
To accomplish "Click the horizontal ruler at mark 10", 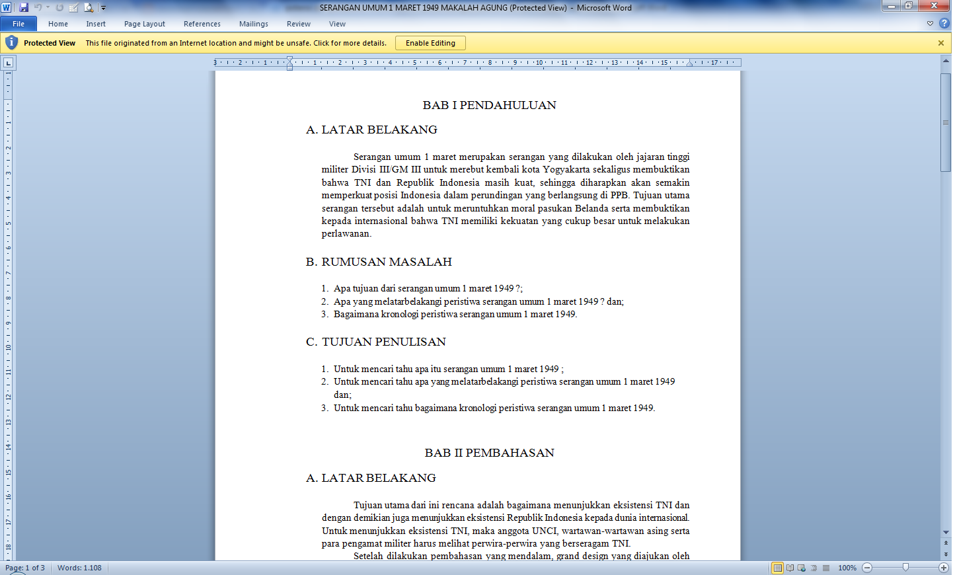I will pyautogui.click(x=539, y=63).
